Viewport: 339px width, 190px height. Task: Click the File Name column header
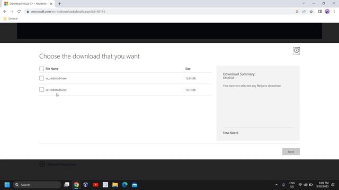pos(52,69)
